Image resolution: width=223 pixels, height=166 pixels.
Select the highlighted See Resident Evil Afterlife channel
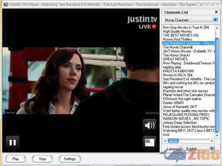(x=188, y=43)
